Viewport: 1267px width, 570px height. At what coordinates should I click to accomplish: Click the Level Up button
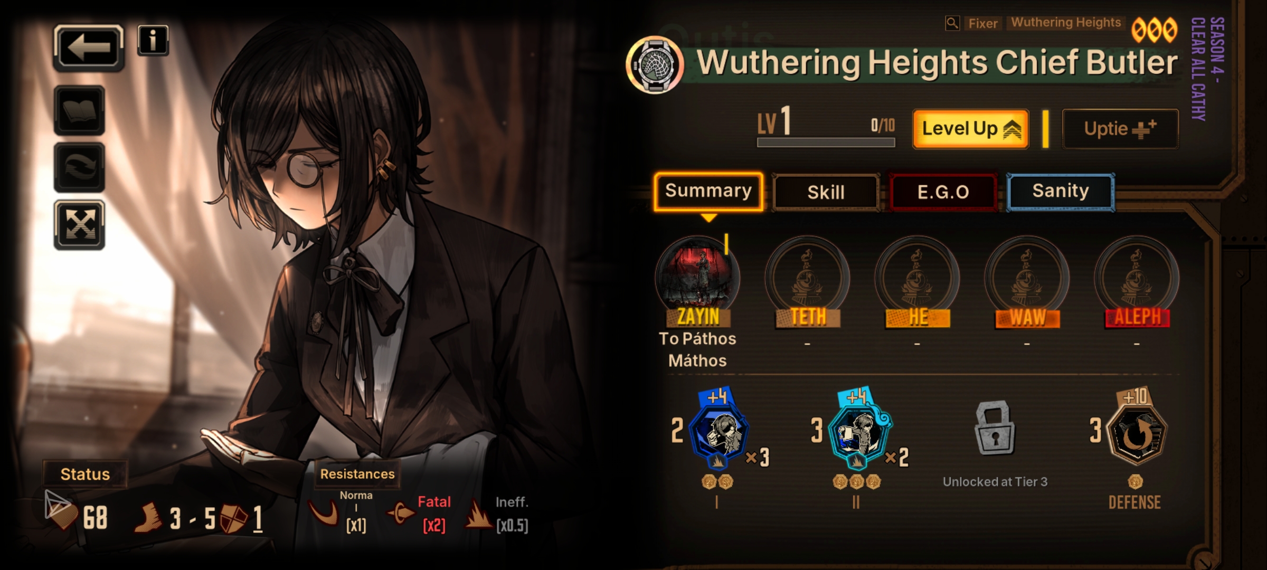pos(971,129)
